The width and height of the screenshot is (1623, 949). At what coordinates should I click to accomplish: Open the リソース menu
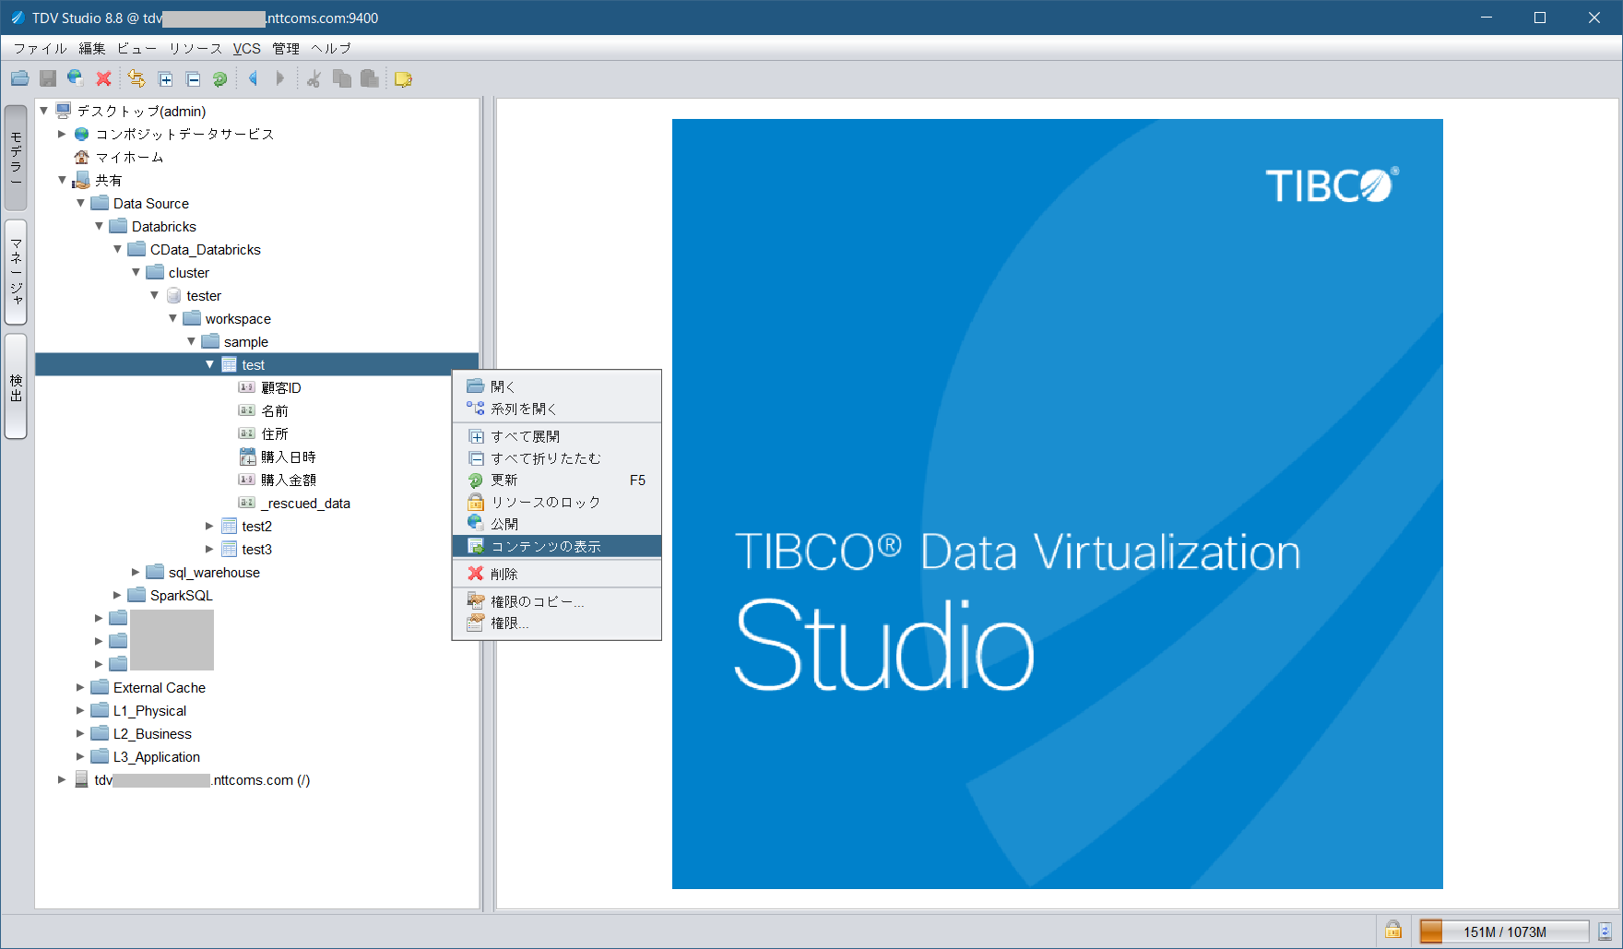[195, 49]
